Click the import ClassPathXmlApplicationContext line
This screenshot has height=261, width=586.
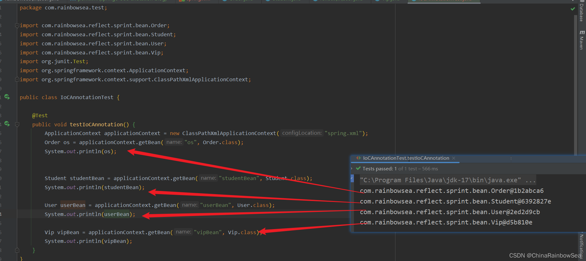(135, 79)
